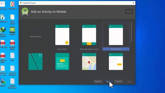Select the Untitled video file icon
Screen dimensions: 165x93
pyautogui.click(x=12, y=31)
